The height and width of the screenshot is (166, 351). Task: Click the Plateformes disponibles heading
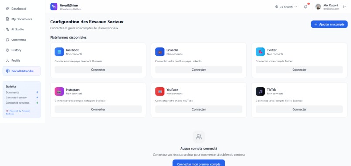68,37
